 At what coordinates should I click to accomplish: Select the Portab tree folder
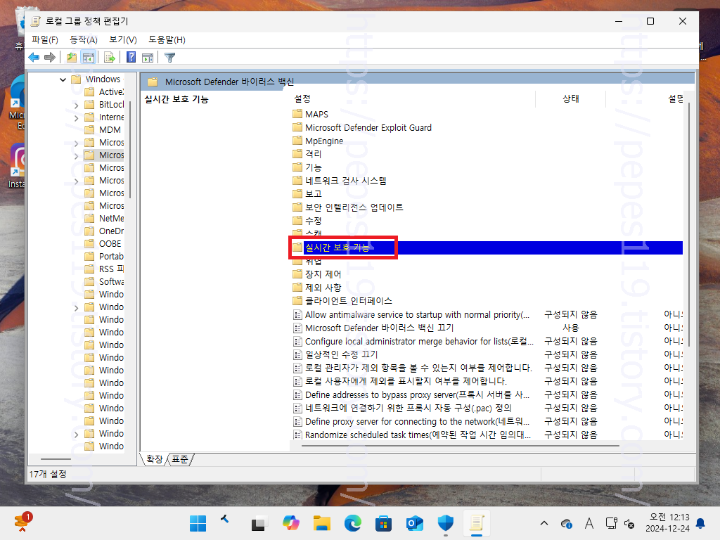point(104,256)
